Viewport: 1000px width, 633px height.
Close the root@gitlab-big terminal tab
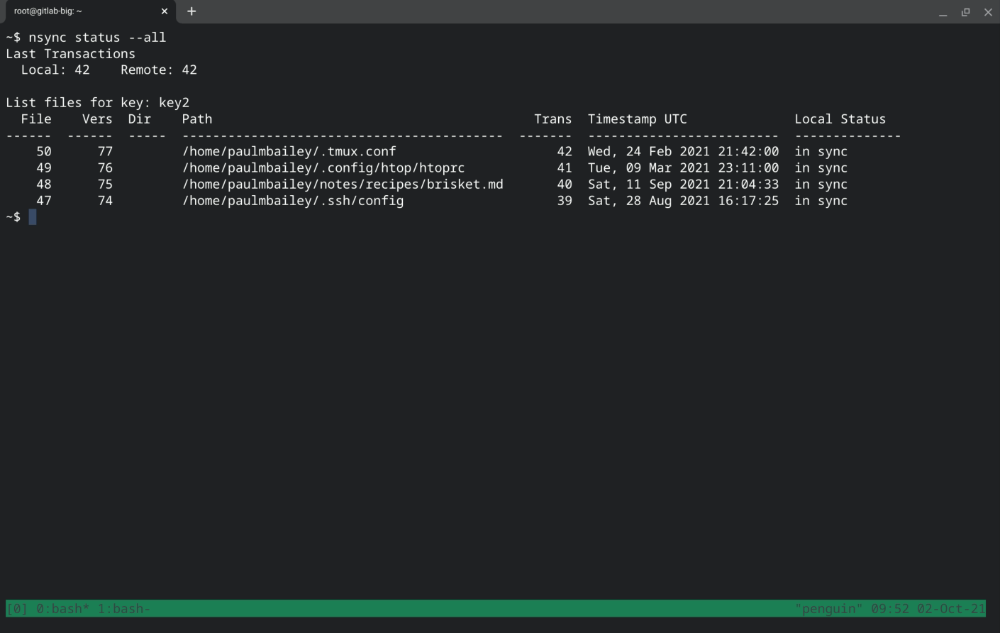click(x=165, y=11)
